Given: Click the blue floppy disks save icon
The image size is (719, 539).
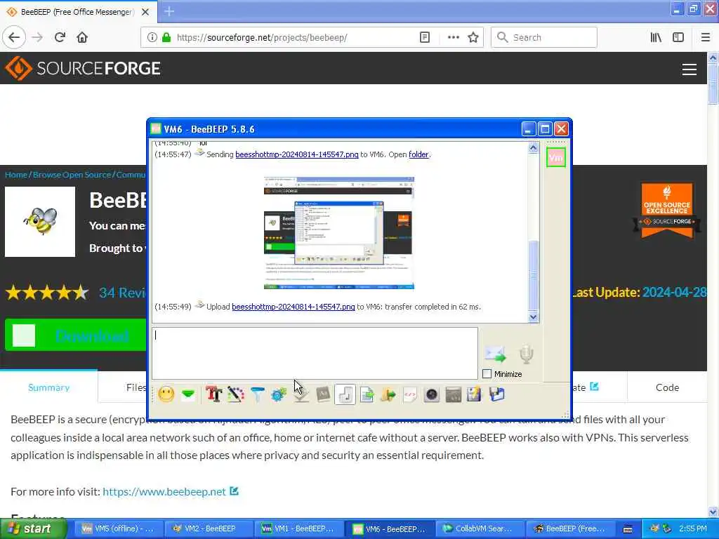Looking at the screenshot, I should 496,394.
